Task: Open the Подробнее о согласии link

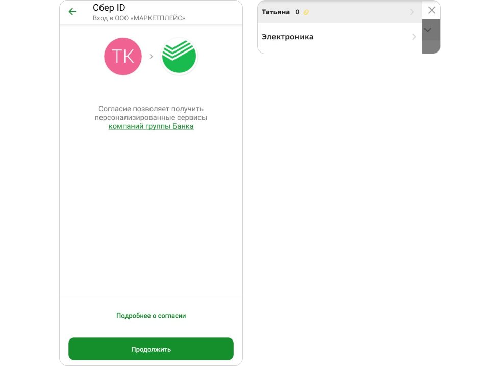Action: click(x=151, y=316)
